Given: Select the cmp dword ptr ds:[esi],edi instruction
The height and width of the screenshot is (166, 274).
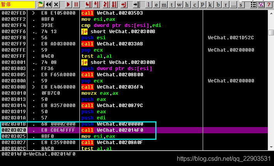Looking at the screenshot, I should (121, 25).
